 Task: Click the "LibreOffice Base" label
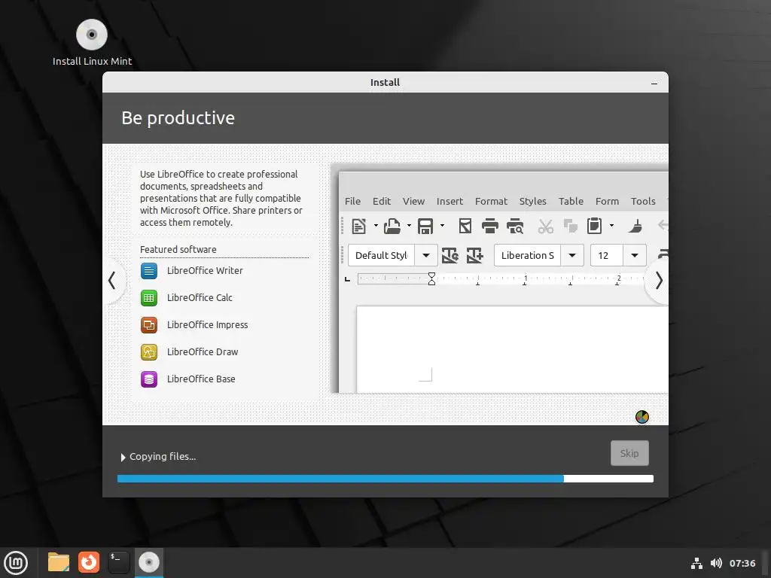pyautogui.click(x=201, y=379)
